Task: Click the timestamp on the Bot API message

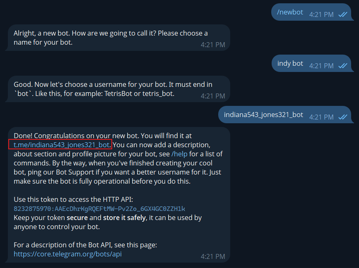Action: coord(213,256)
